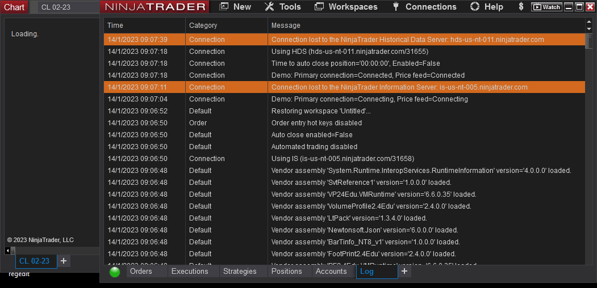Switch to the Orders tab

(x=141, y=272)
